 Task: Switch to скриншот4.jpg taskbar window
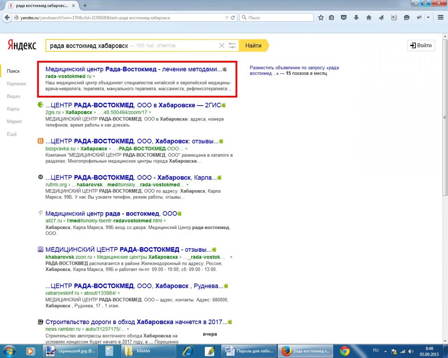coord(71,351)
